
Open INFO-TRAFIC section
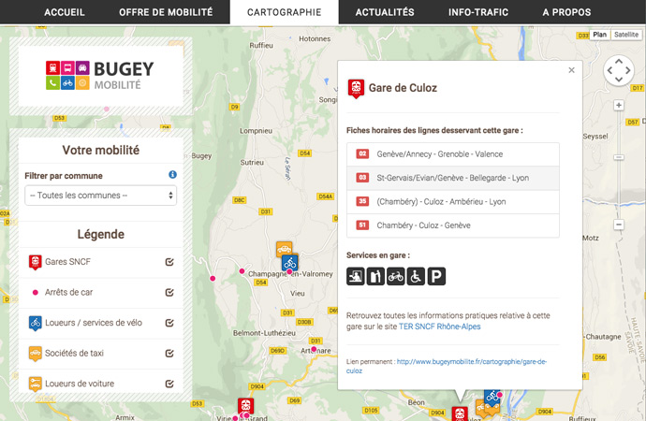pyautogui.click(x=477, y=12)
